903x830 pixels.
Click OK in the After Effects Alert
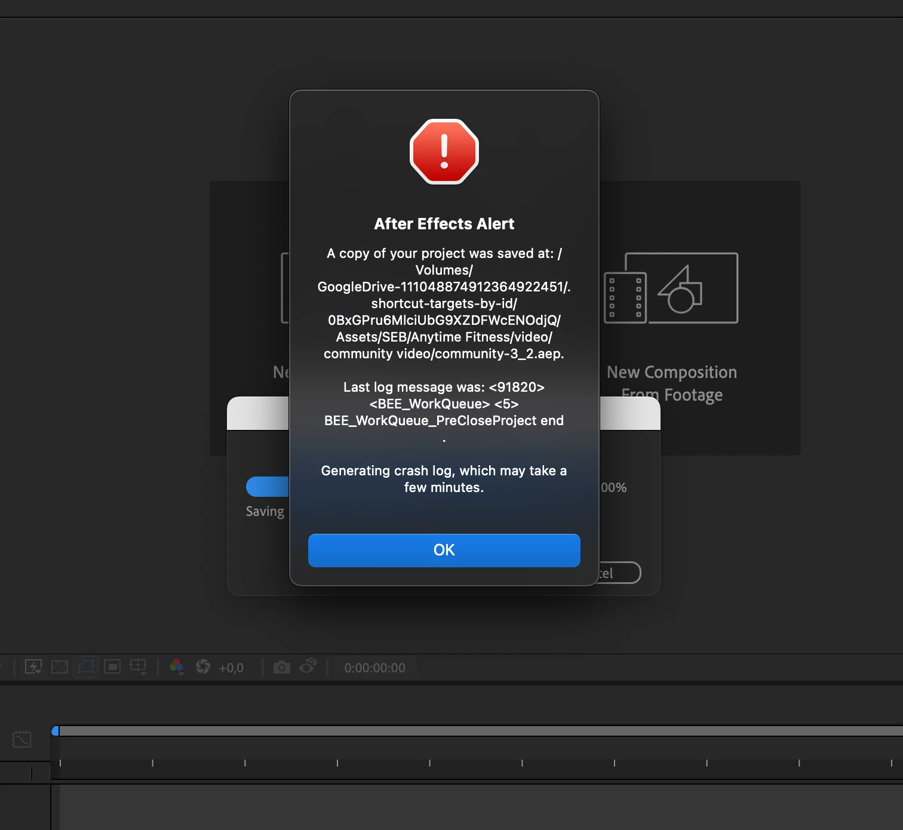[444, 550]
